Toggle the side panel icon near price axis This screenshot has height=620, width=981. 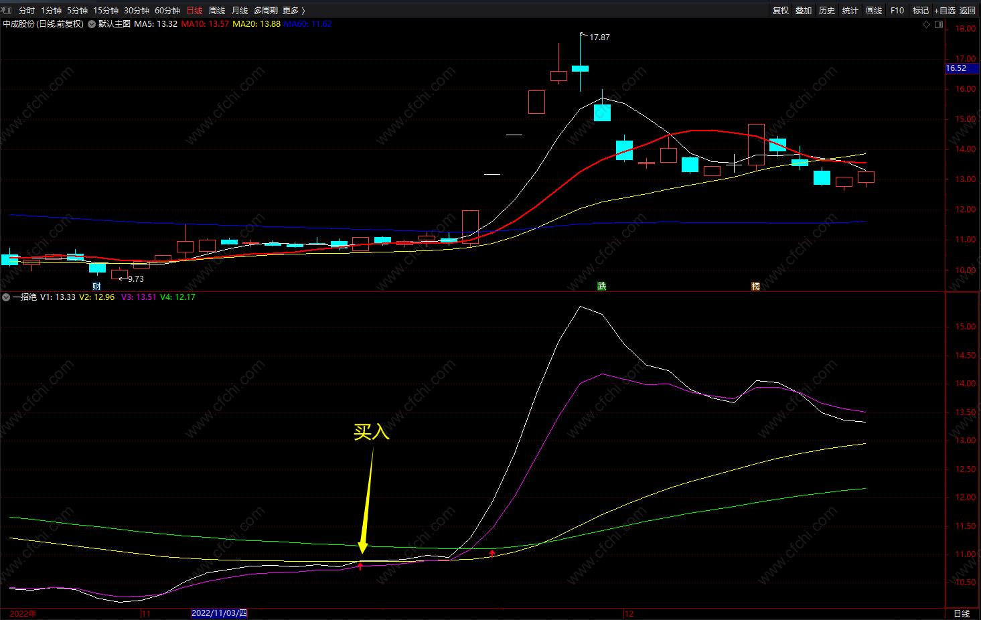(939, 25)
